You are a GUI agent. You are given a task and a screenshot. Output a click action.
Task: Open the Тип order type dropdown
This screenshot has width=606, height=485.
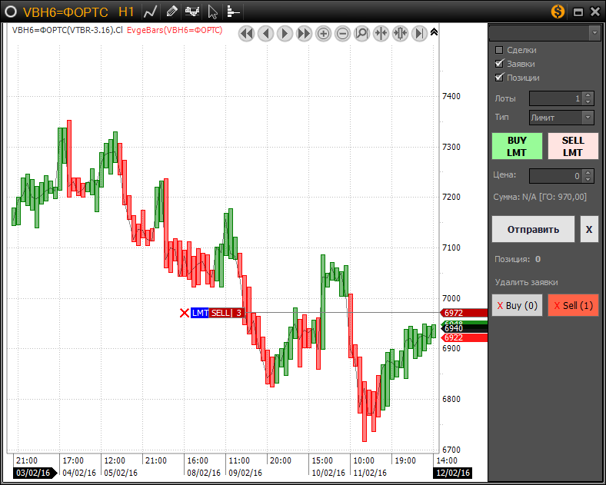[561, 118]
